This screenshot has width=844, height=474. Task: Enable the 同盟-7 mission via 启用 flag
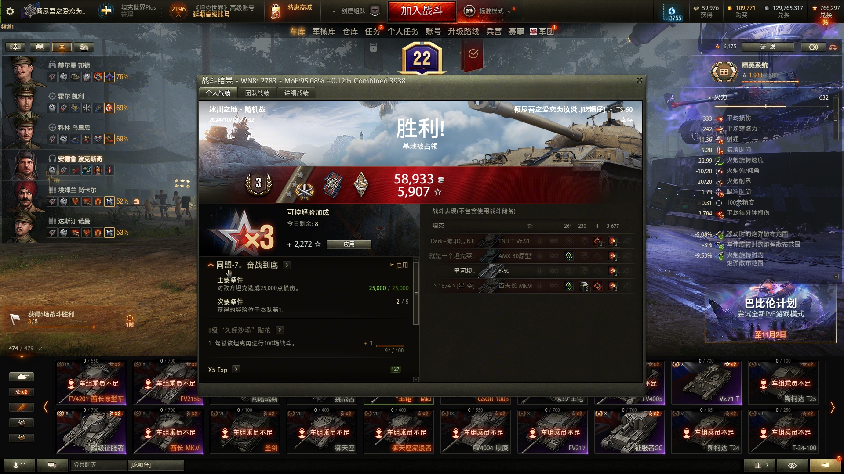click(x=399, y=266)
